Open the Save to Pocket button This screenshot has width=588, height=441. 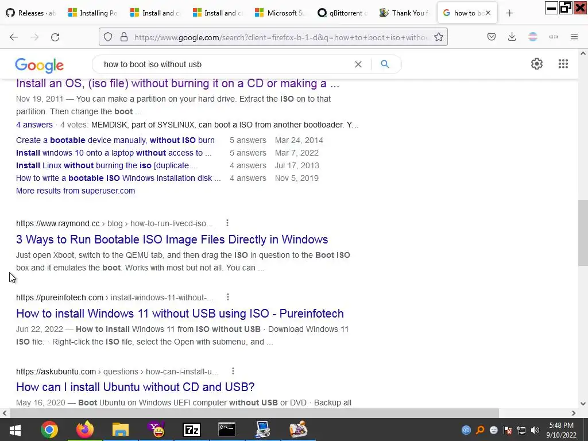pyautogui.click(x=492, y=37)
